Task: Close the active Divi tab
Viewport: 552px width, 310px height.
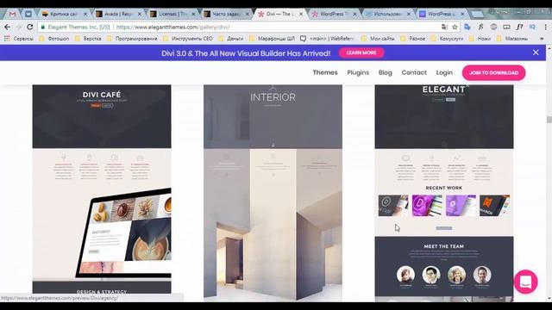Action: (x=301, y=14)
